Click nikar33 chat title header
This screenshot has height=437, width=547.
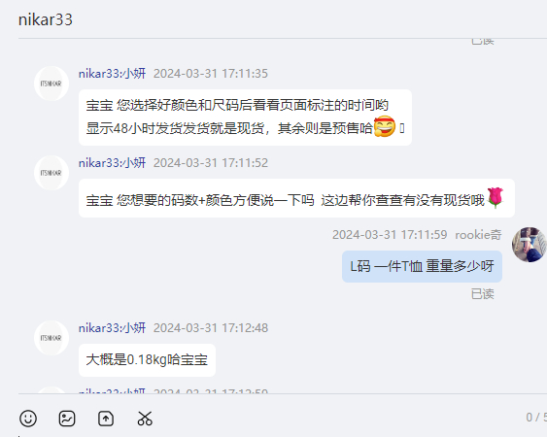(46, 19)
